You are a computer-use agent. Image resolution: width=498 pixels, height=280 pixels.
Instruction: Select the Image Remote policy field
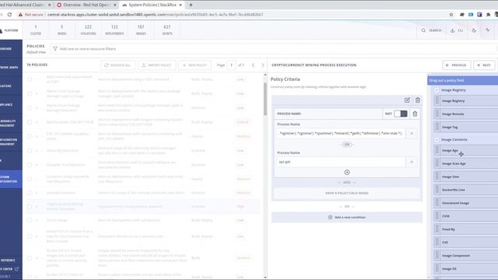(x=465, y=114)
